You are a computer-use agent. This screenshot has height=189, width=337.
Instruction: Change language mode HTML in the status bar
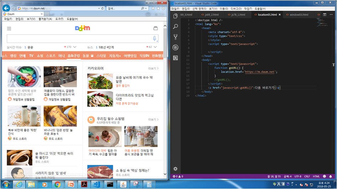tap(316, 176)
